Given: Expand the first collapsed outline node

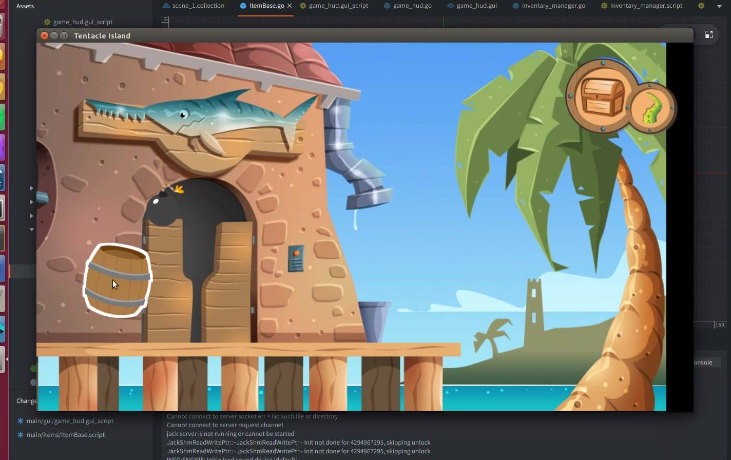Looking at the screenshot, I should (x=31, y=188).
